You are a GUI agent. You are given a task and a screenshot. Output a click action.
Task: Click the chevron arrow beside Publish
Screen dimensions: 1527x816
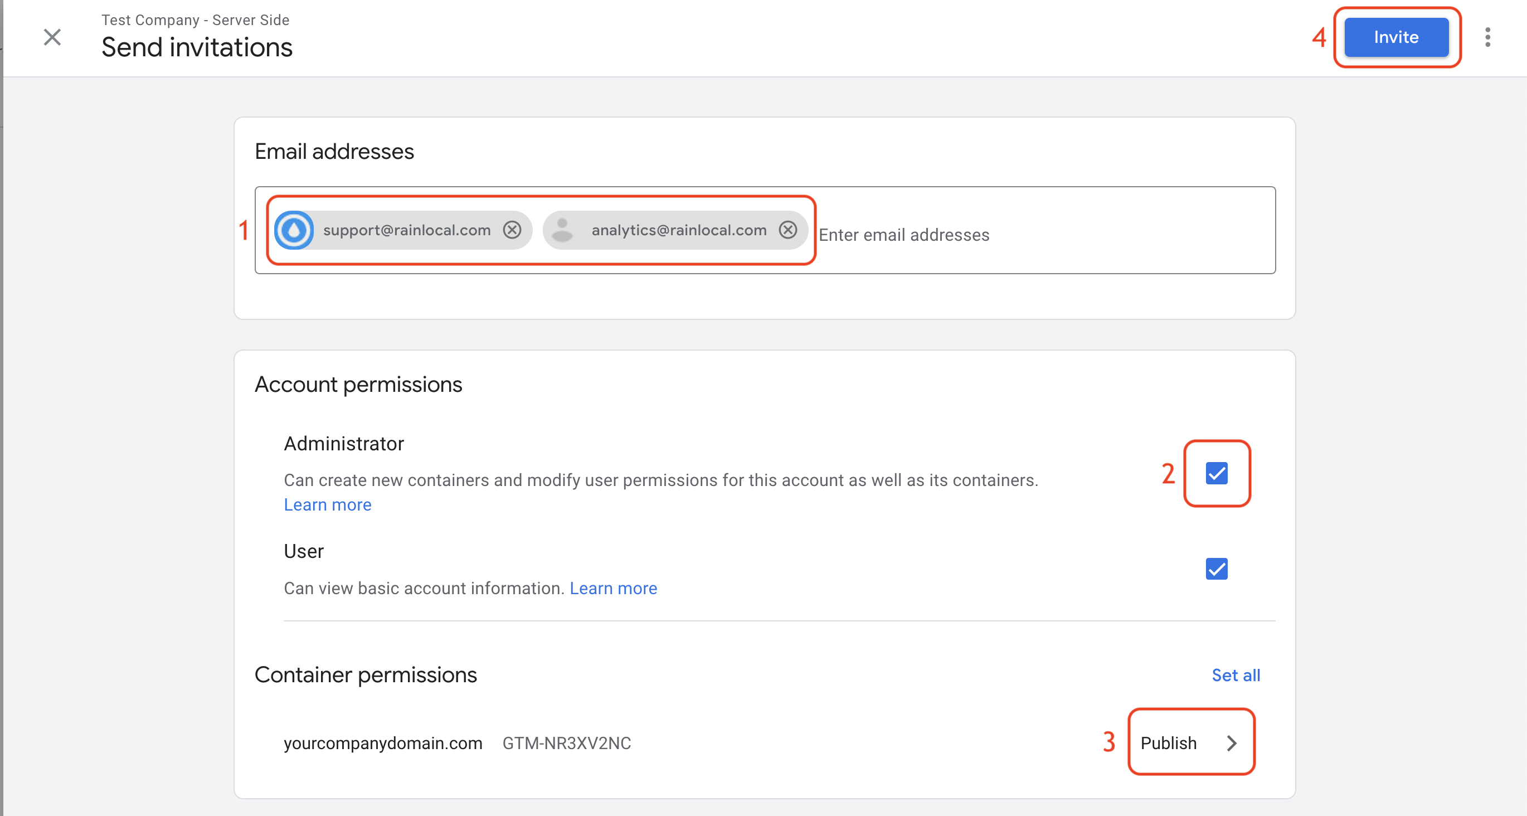pyautogui.click(x=1232, y=743)
